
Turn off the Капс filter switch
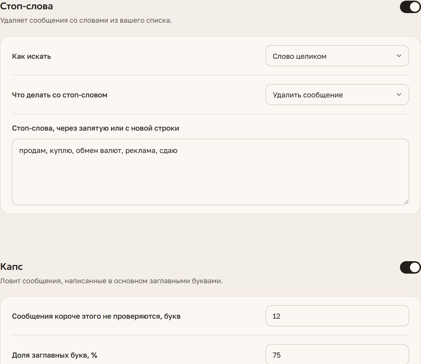(x=410, y=268)
